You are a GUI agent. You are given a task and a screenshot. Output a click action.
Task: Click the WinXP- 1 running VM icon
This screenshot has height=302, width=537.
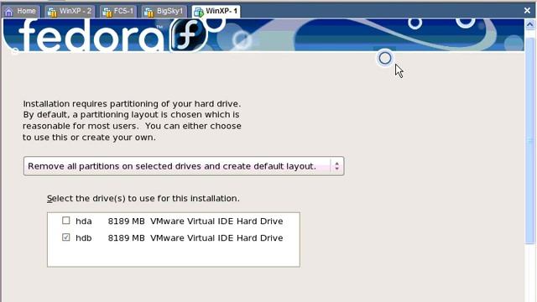(x=198, y=12)
